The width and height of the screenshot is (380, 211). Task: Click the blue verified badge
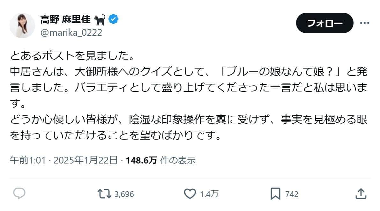[x=114, y=19]
